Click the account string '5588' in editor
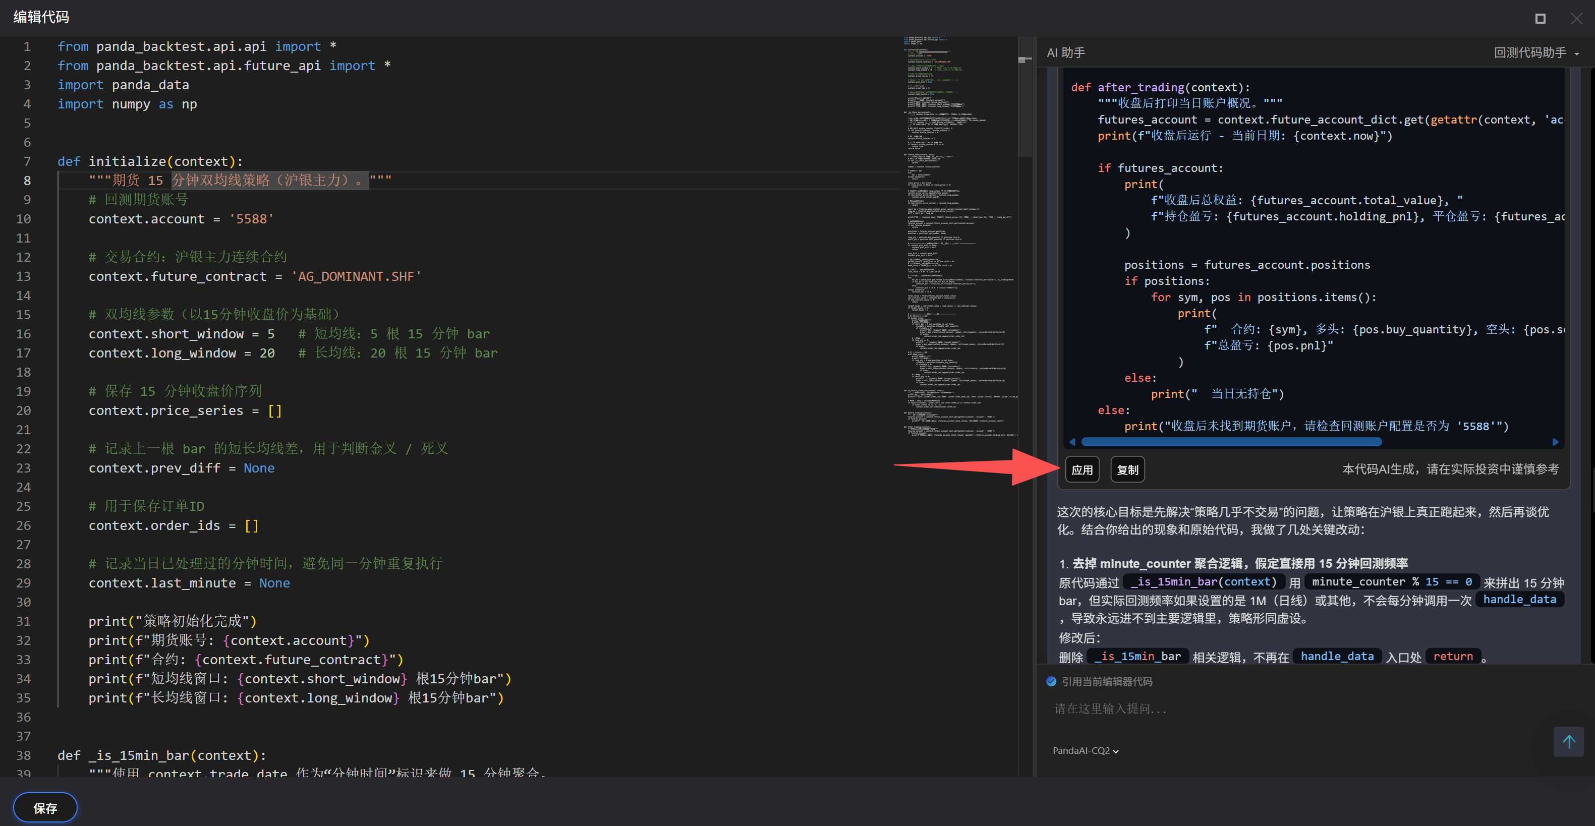This screenshot has height=826, width=1595. coord(251,219)
